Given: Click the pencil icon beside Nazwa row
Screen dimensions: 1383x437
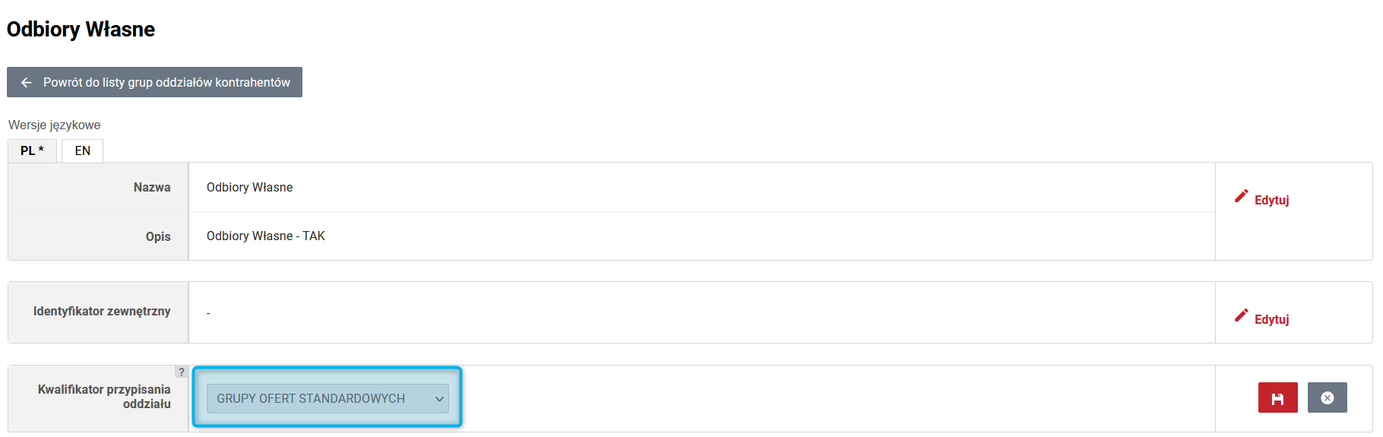Looking at the screenshot, I should (x=1241, y=196).
